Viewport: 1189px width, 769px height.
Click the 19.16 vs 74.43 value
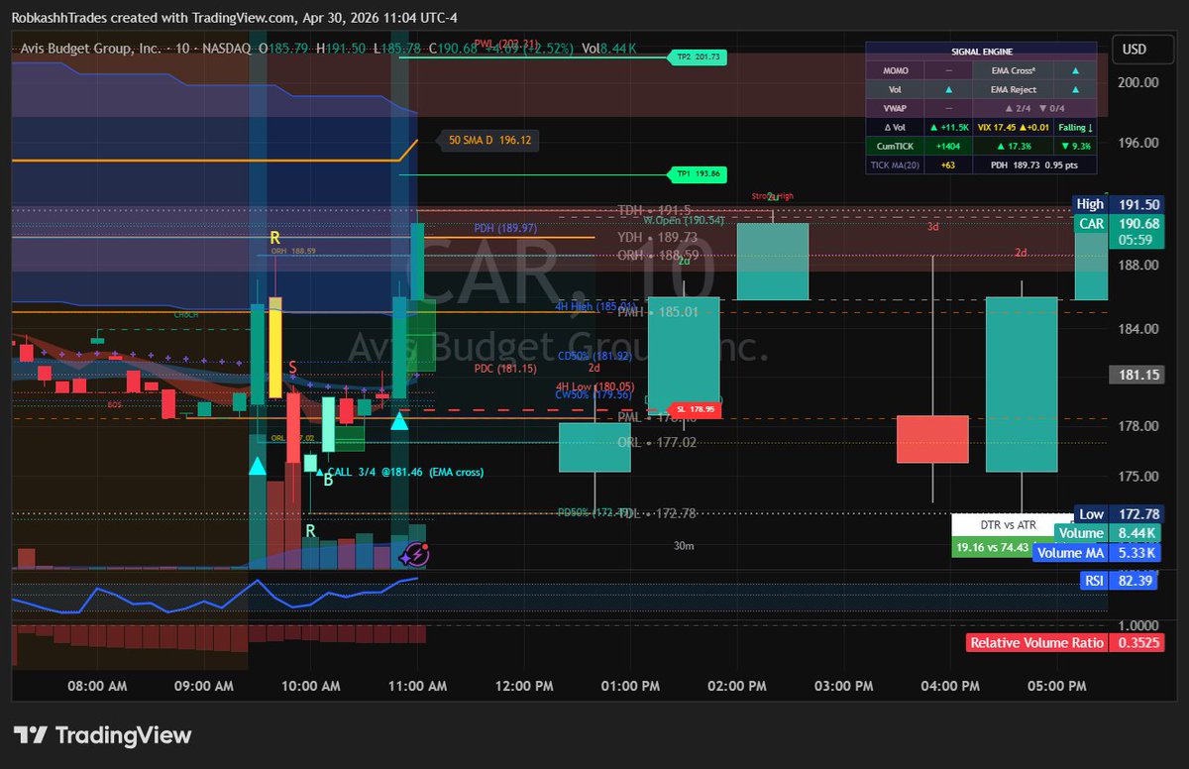992,546
